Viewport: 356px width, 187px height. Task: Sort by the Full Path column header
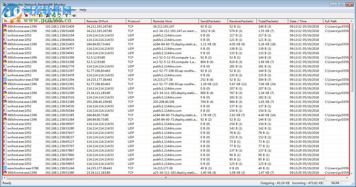point(336,21)
